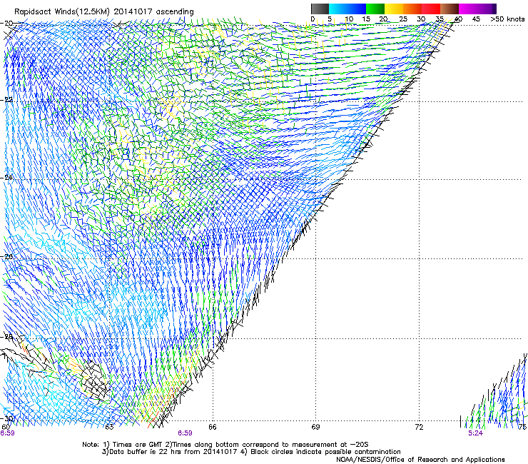Click the 5:24 swath time label
The image size is (528, 464).
[x=475, y=433]
